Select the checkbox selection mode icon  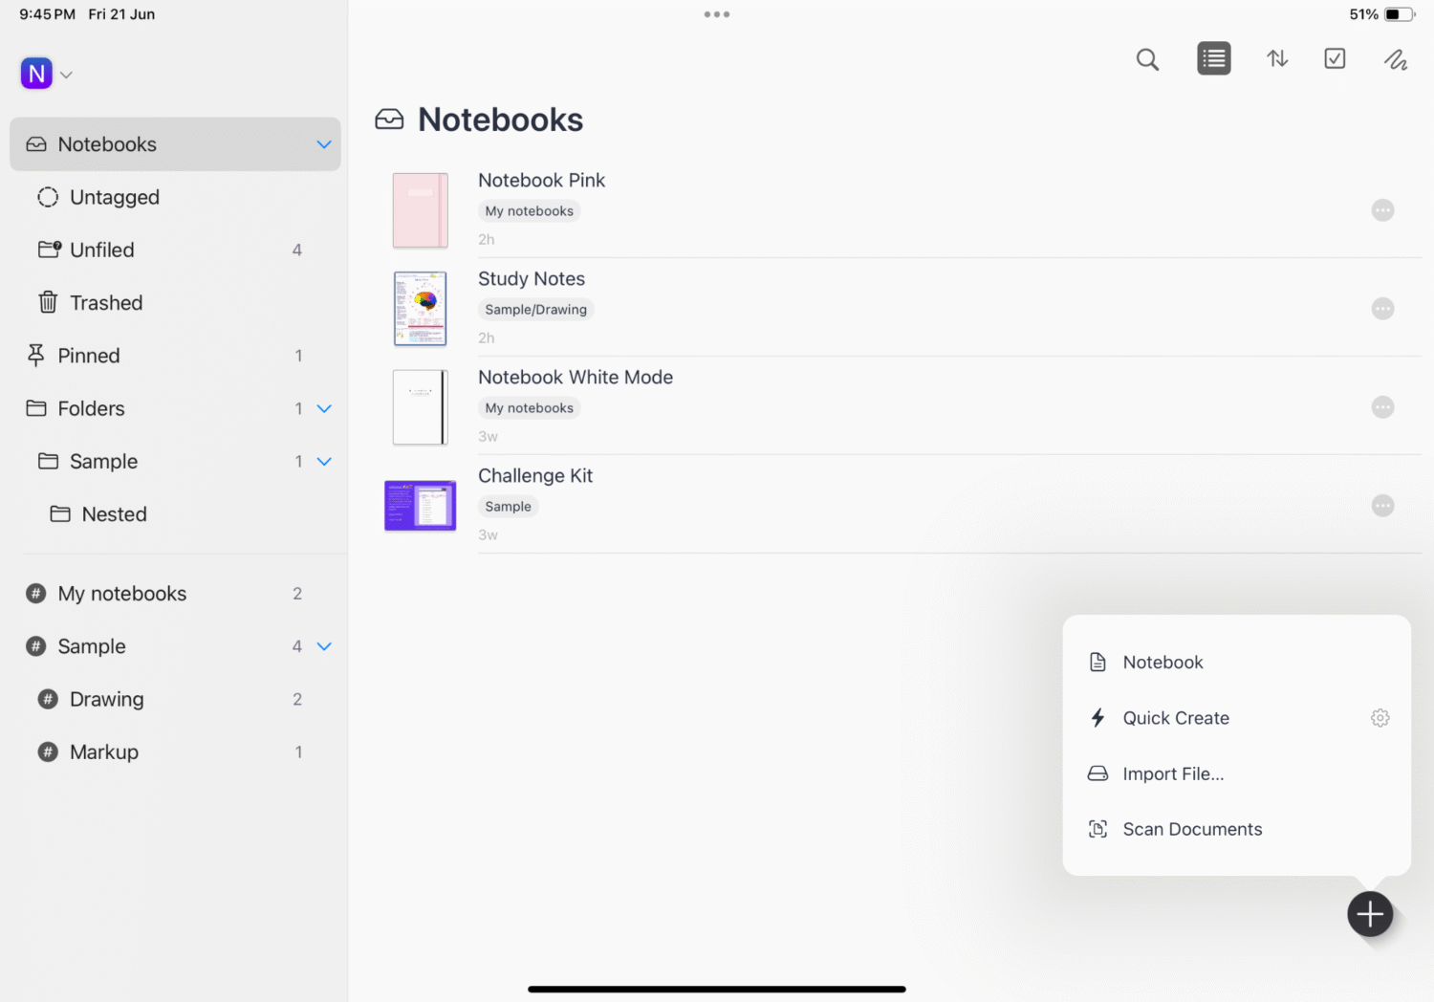1335,58
